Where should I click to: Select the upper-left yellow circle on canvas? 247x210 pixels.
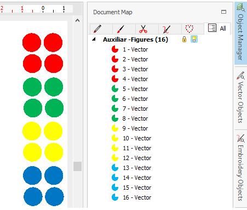[x=32, y=131]
